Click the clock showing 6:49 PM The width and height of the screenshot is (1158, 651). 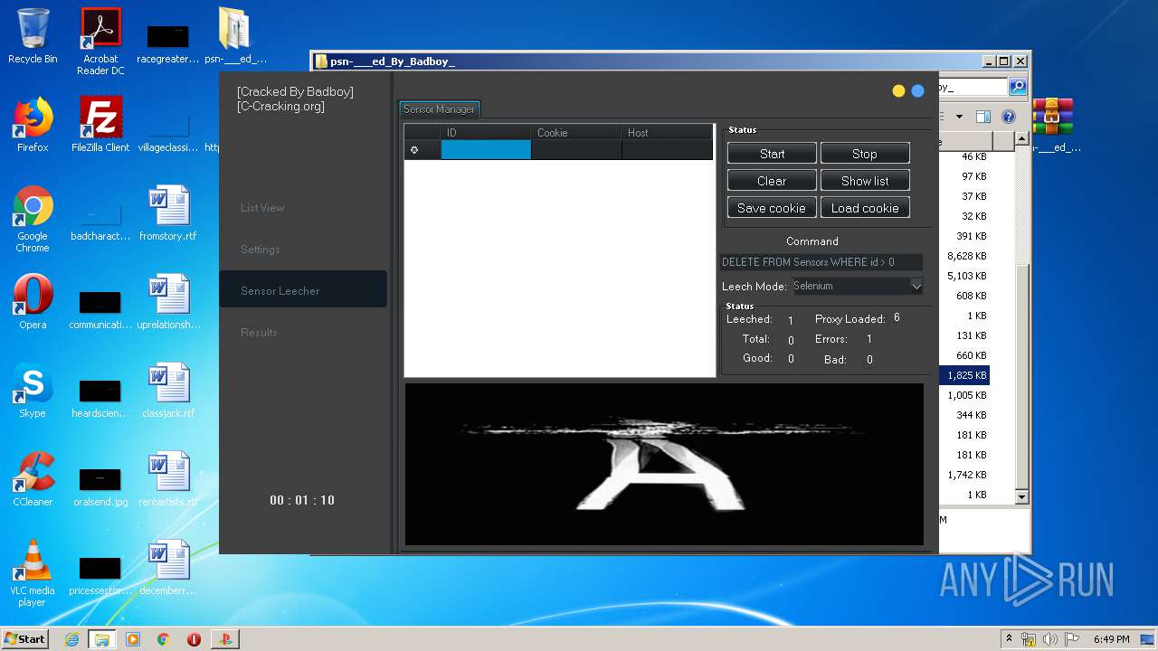point(1111,639)
